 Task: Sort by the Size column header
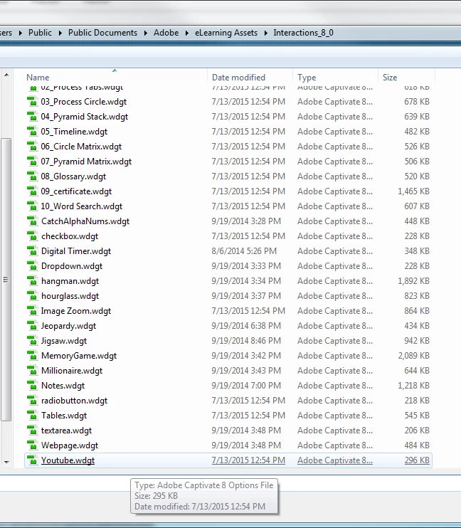pos(390,78)
